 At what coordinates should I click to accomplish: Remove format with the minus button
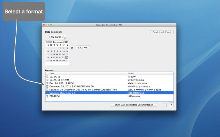coord(164,105)
